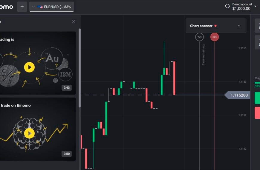
Task: Click the Binomo logo
Action: (x=6, y=7)
